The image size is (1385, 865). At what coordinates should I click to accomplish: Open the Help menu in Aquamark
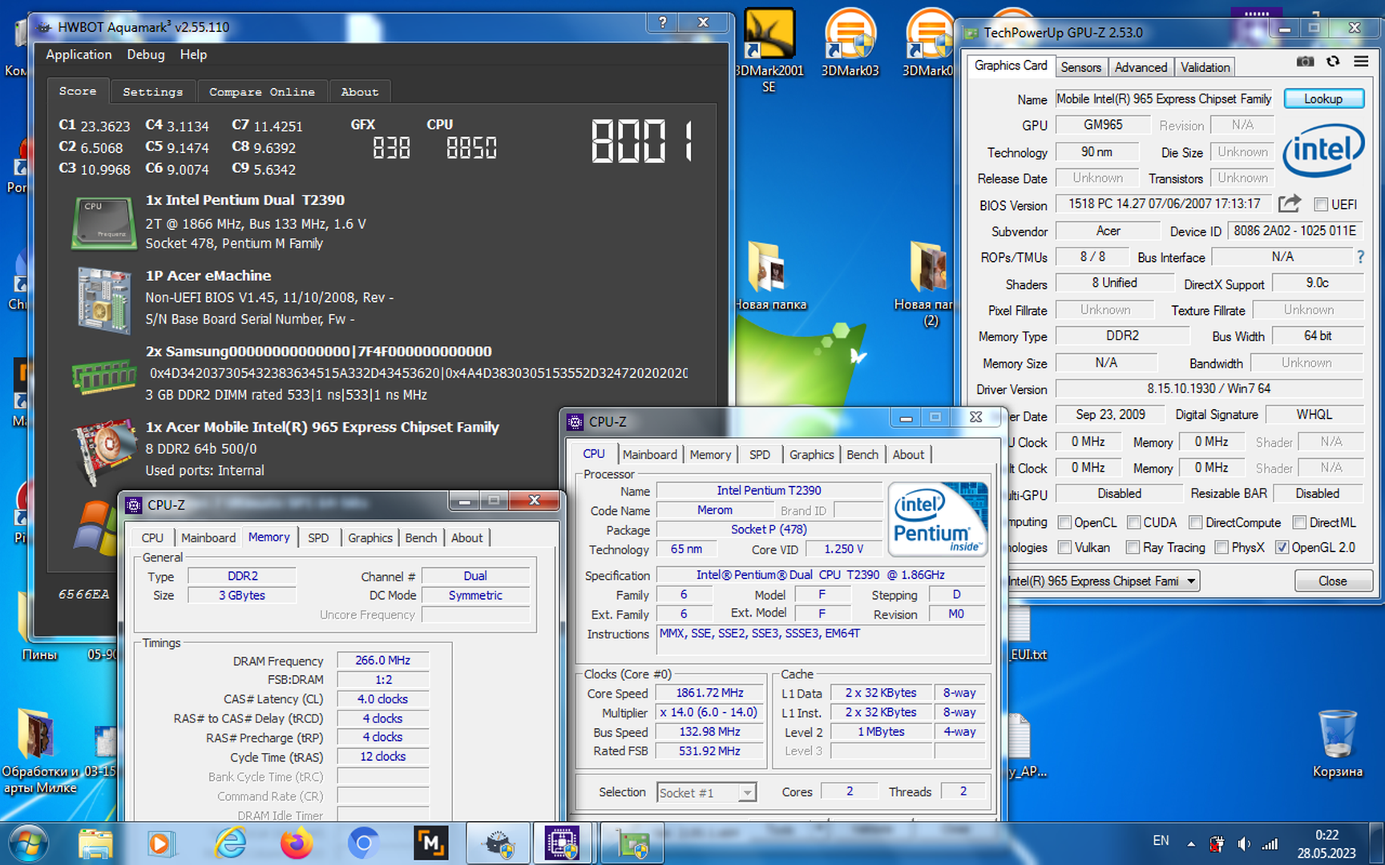pos(193,54)
